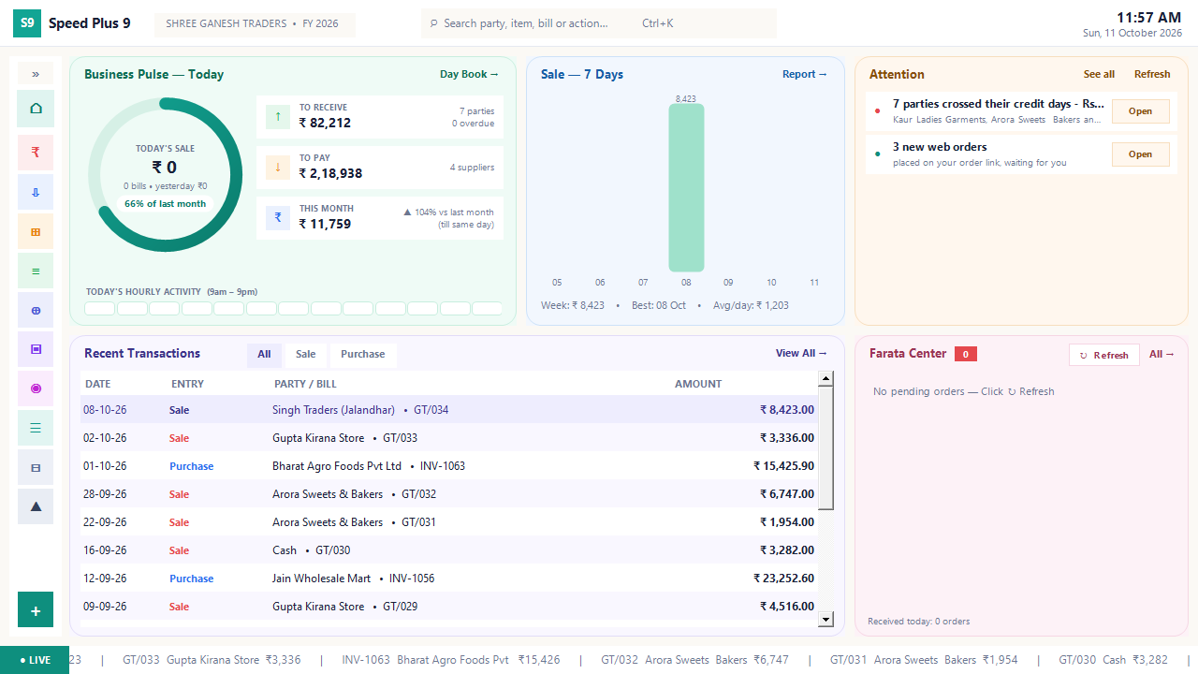Click Shree Ganesh Traders FY 2026 selector
This screenshot has width=1198, height=674.
(255, 23)
